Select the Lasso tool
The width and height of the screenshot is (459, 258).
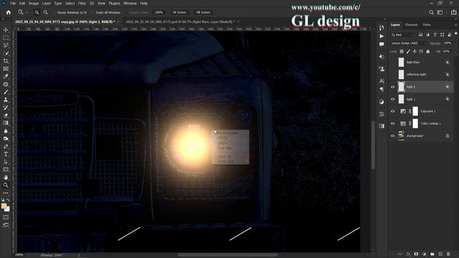pyautogui.click(x=6, y=45)
